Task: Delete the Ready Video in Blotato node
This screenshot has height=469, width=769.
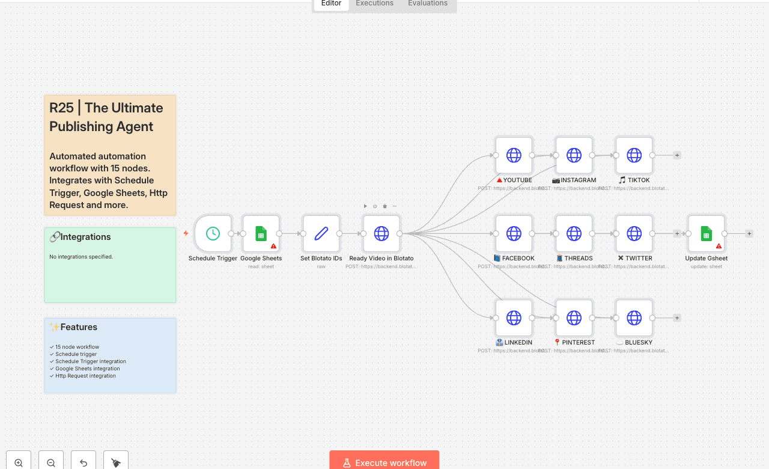Action: 385,206
